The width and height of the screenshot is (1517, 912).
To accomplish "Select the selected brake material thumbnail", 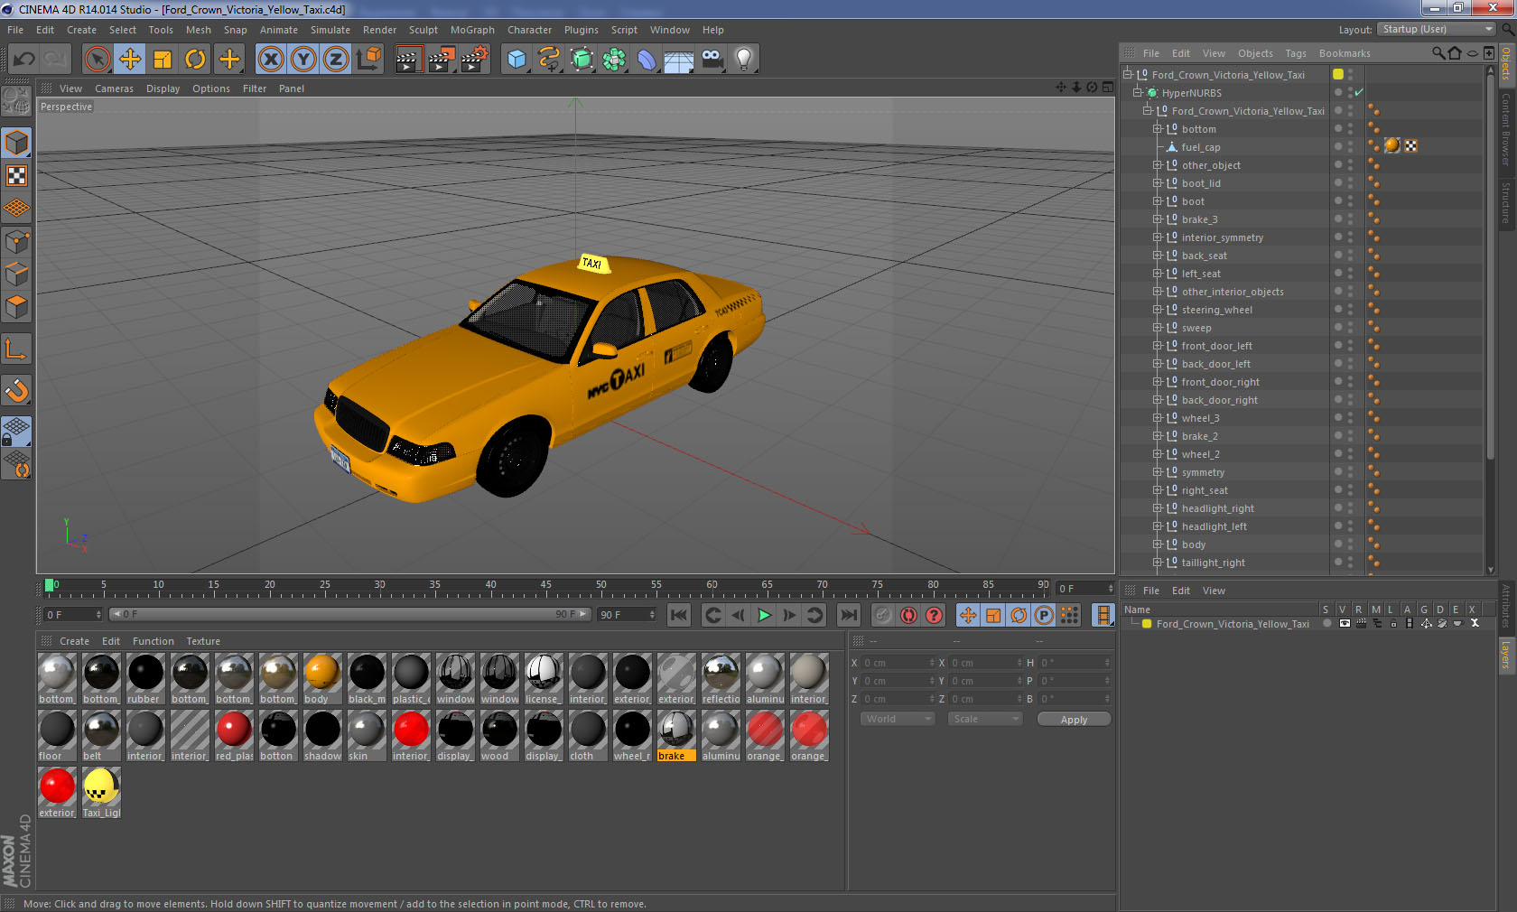I will 676,736.
